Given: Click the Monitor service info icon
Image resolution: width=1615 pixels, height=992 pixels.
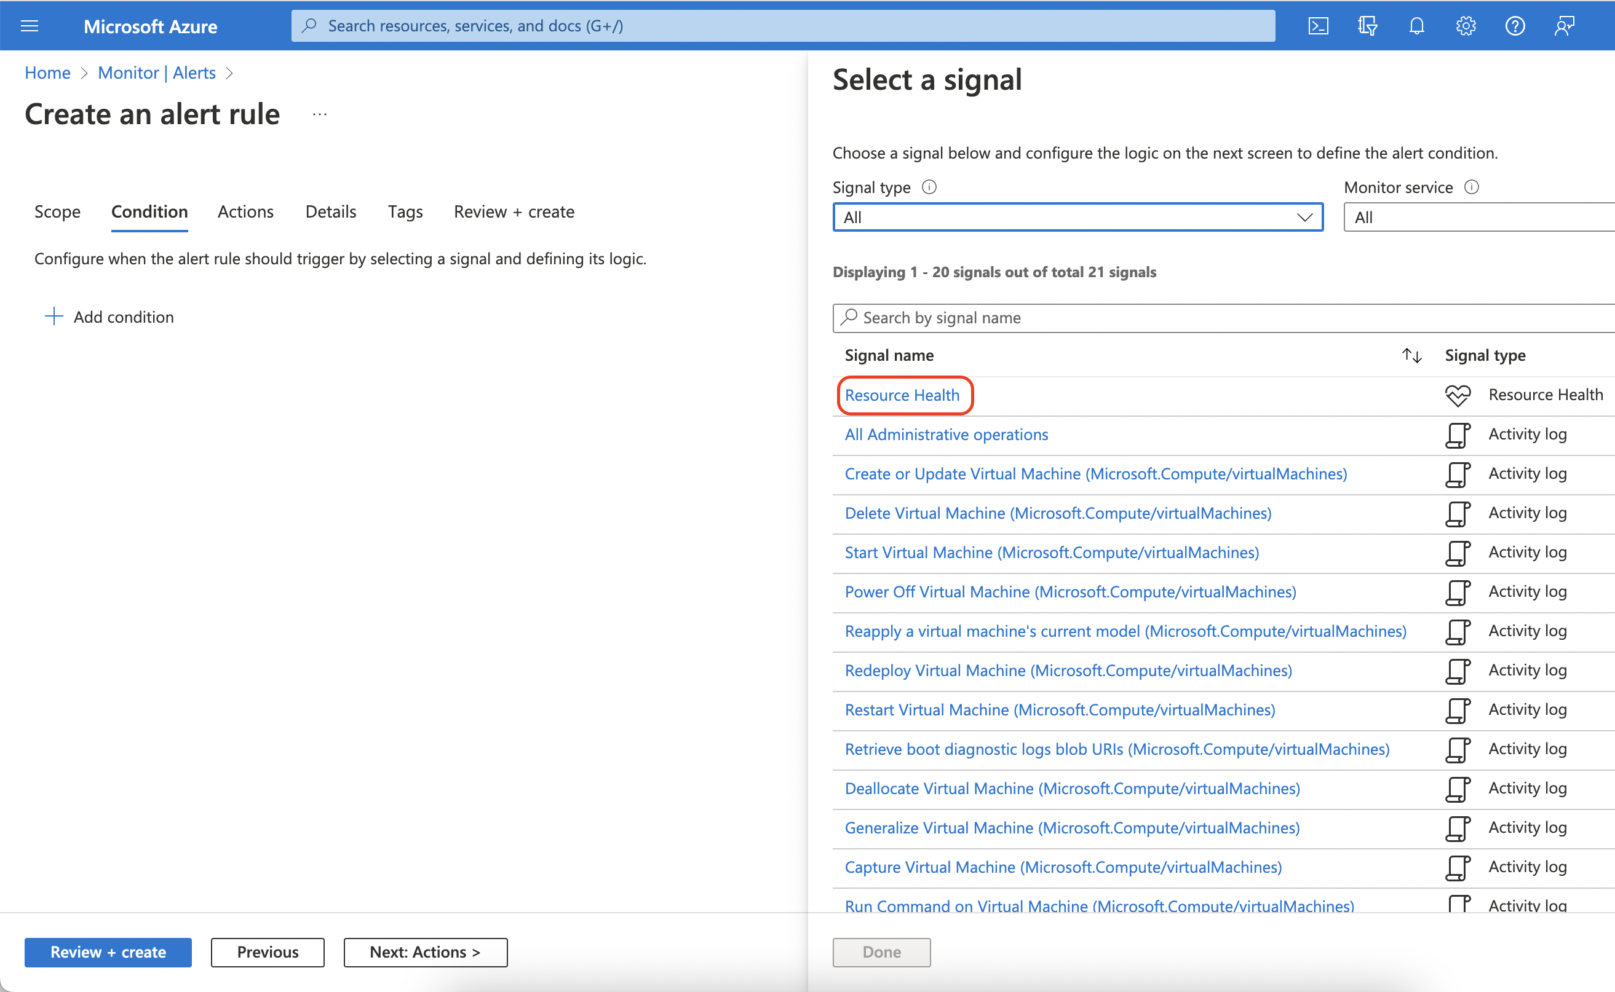Looking at the screenshot, I should (1472, 187).
